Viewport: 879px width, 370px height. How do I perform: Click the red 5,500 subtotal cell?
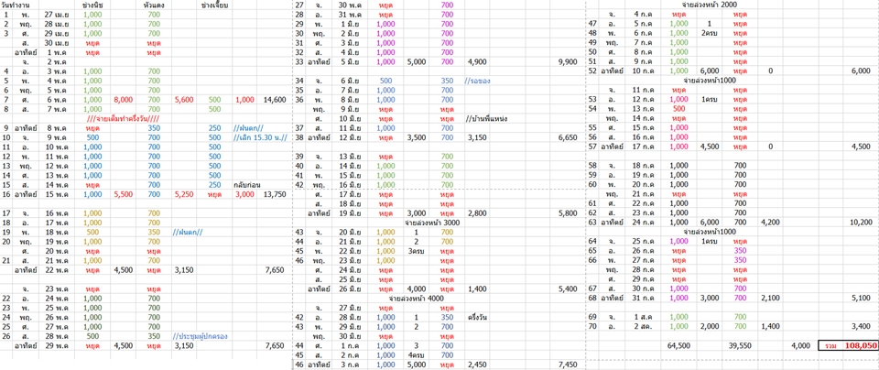(123, 194)
